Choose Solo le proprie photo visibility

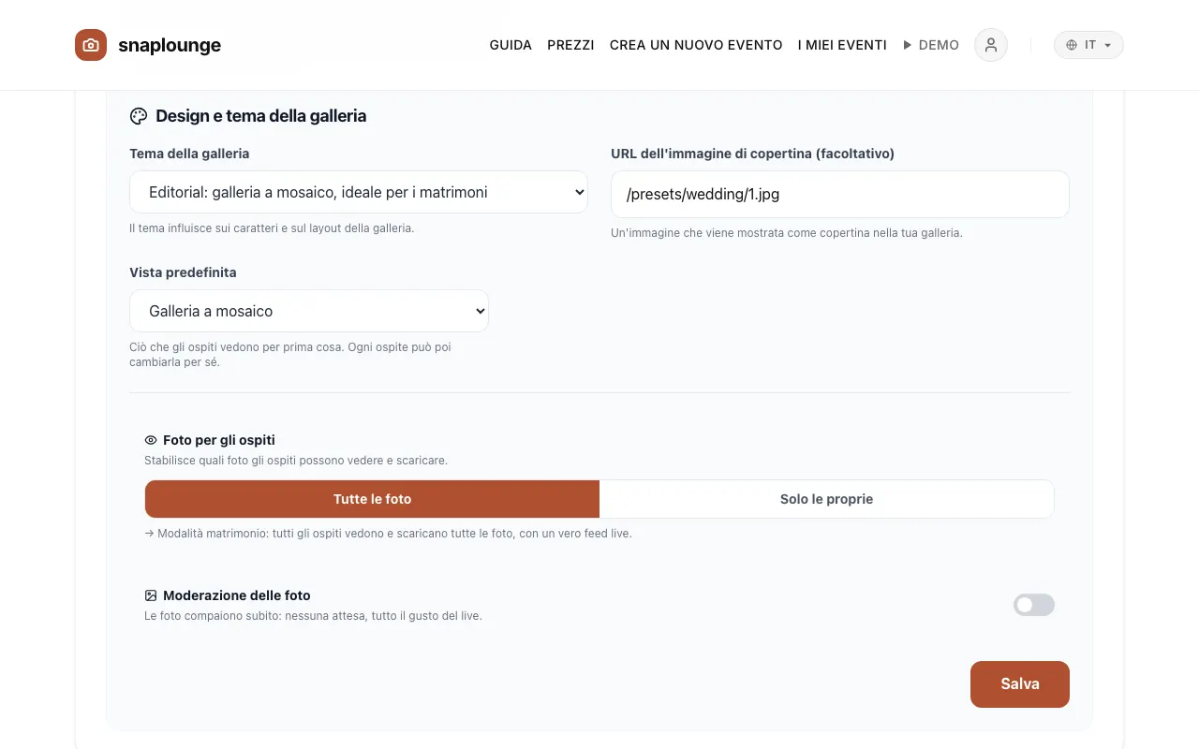[826, 499]
